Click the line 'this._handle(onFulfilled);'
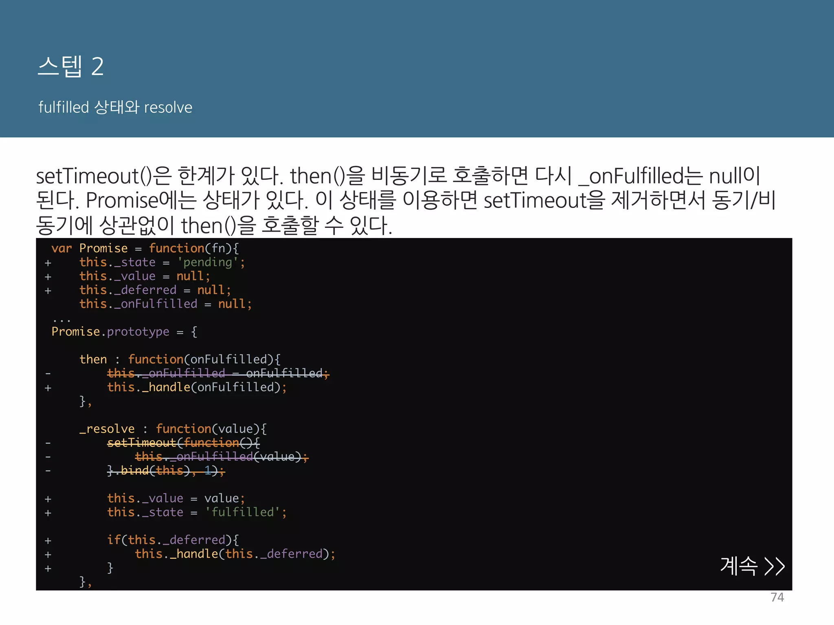Screen dimensions: 834x625 tap(197, 387)
